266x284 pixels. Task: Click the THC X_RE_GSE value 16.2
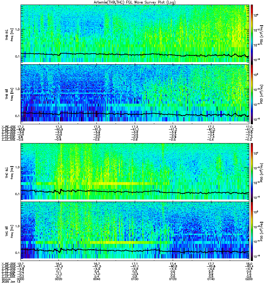pyautogui.click(x=59, y=263)
